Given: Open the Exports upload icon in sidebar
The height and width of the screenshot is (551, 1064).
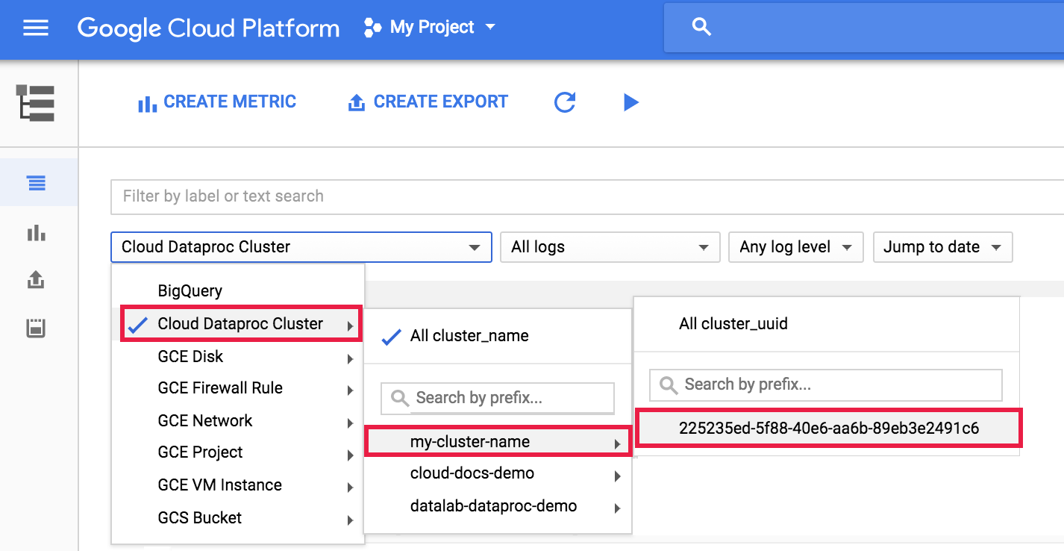Looking at the screenshot, I should coord(37,280).
